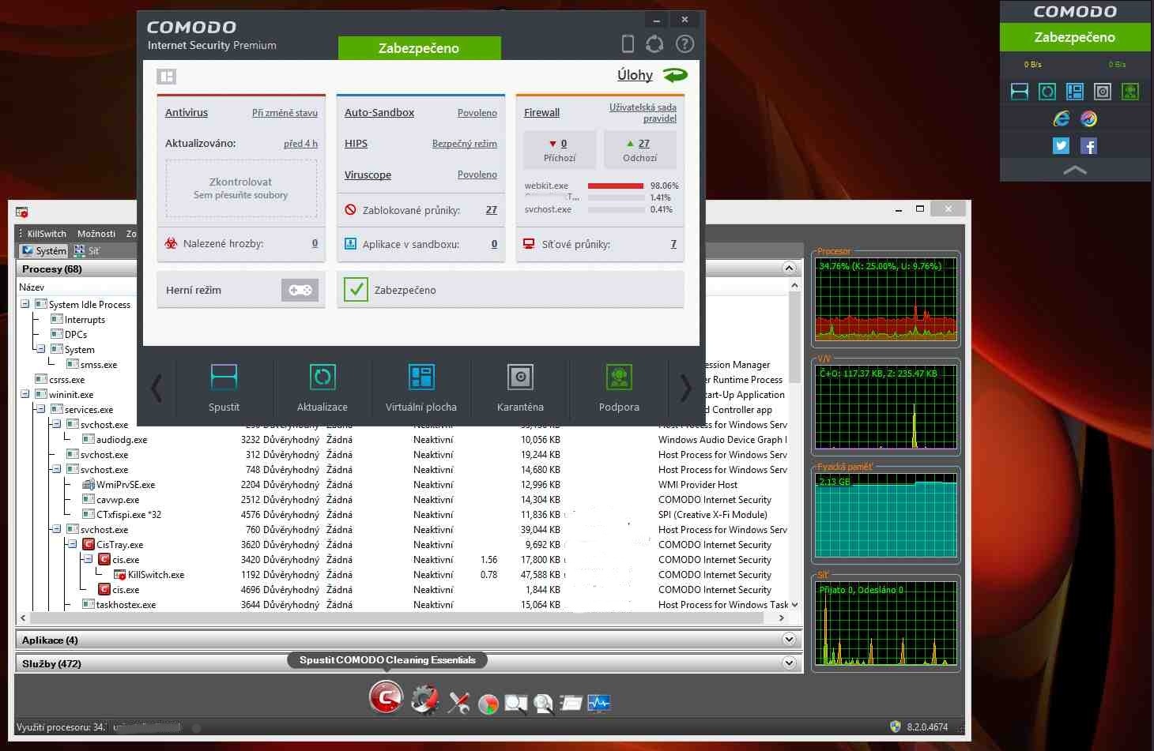Expand the Služby (472) section
Viewport: 1154px width, 751px height.
(788, 663)
